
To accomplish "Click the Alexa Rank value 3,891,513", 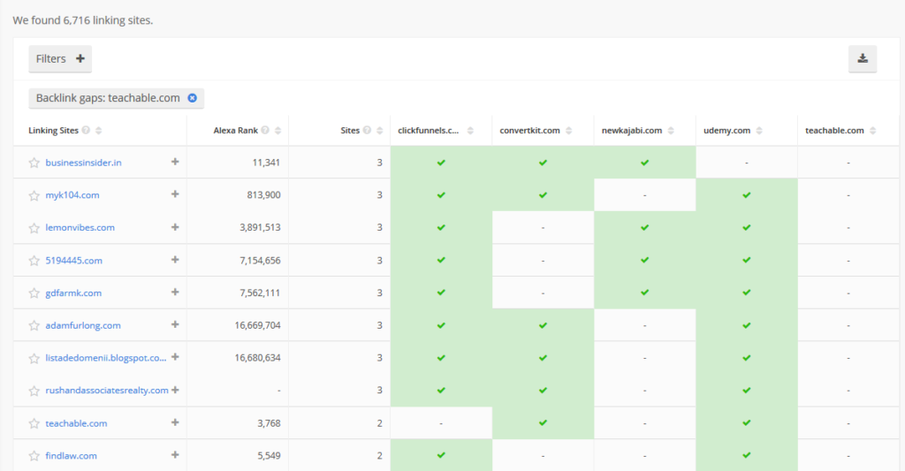I will tap(261, 227).
